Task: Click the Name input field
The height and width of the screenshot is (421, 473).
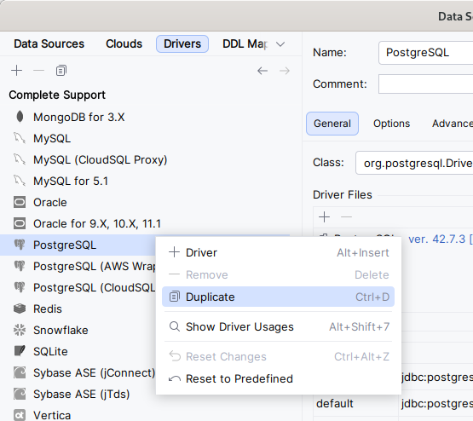Action: click(x=425, y=53)
